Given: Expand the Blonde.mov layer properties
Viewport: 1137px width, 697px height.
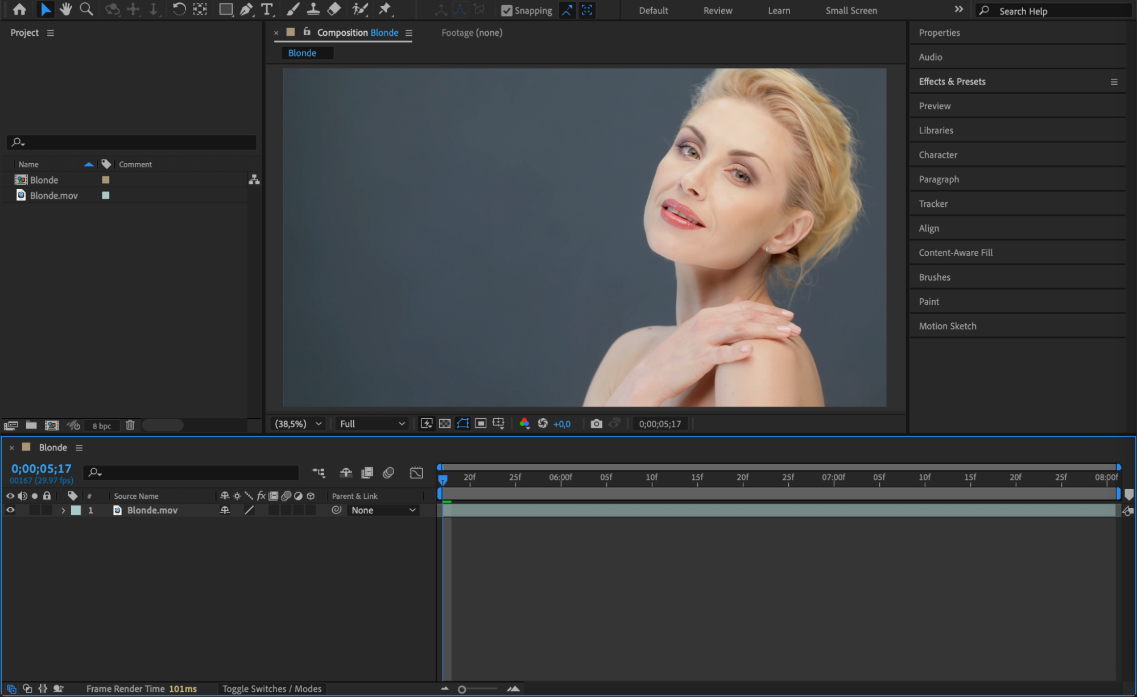Looking at the screenshot, I should pos(63,510).
